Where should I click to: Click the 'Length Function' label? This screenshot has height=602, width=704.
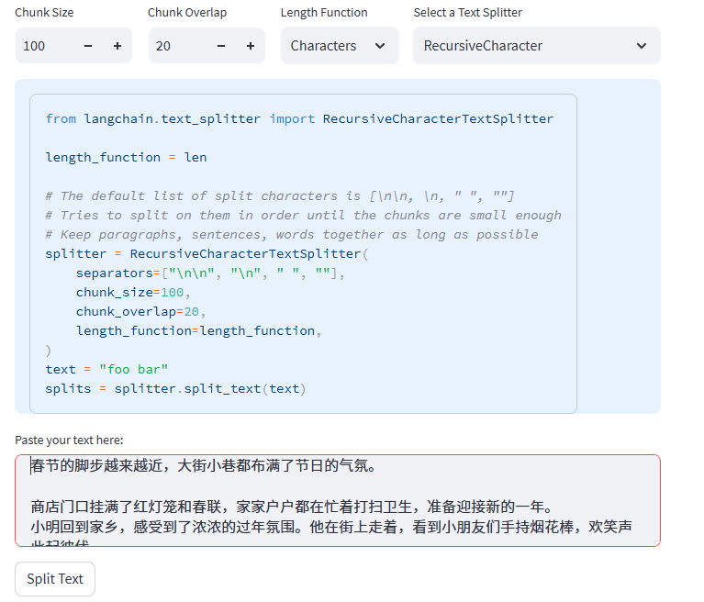[x=324, y=13]
